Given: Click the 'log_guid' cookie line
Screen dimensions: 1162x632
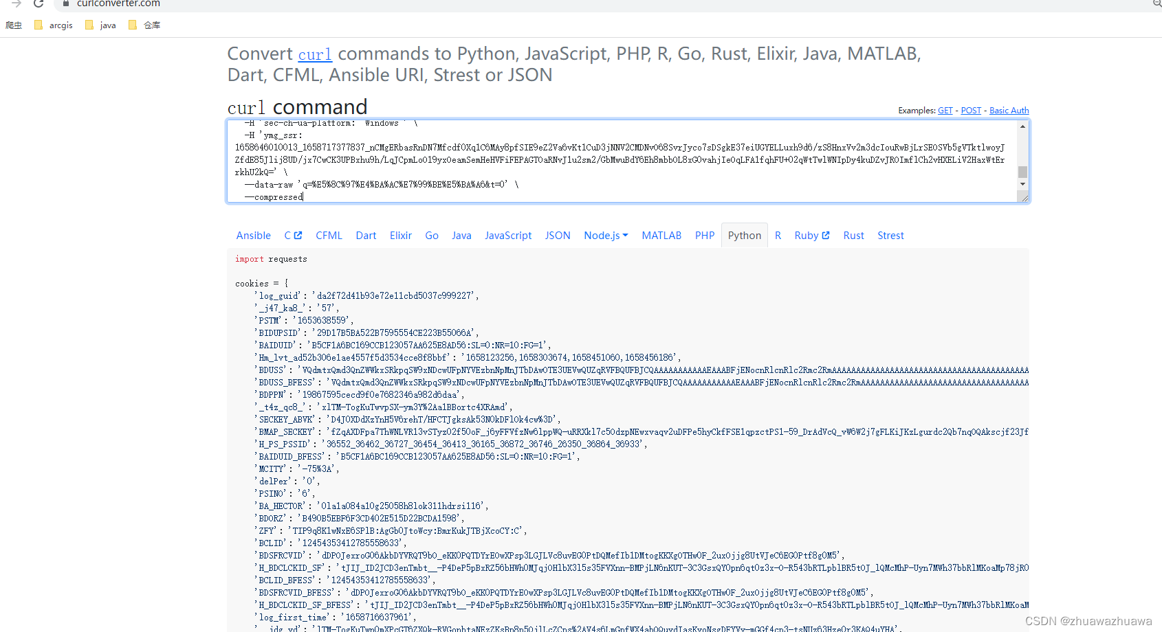Looking at the screenshot, I should 366,296.
